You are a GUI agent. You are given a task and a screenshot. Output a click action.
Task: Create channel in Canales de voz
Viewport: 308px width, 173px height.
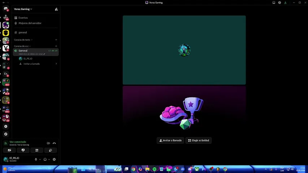pyautogui.click(x=56, y=46)
